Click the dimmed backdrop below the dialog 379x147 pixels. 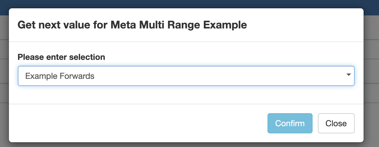pos(189,145)
